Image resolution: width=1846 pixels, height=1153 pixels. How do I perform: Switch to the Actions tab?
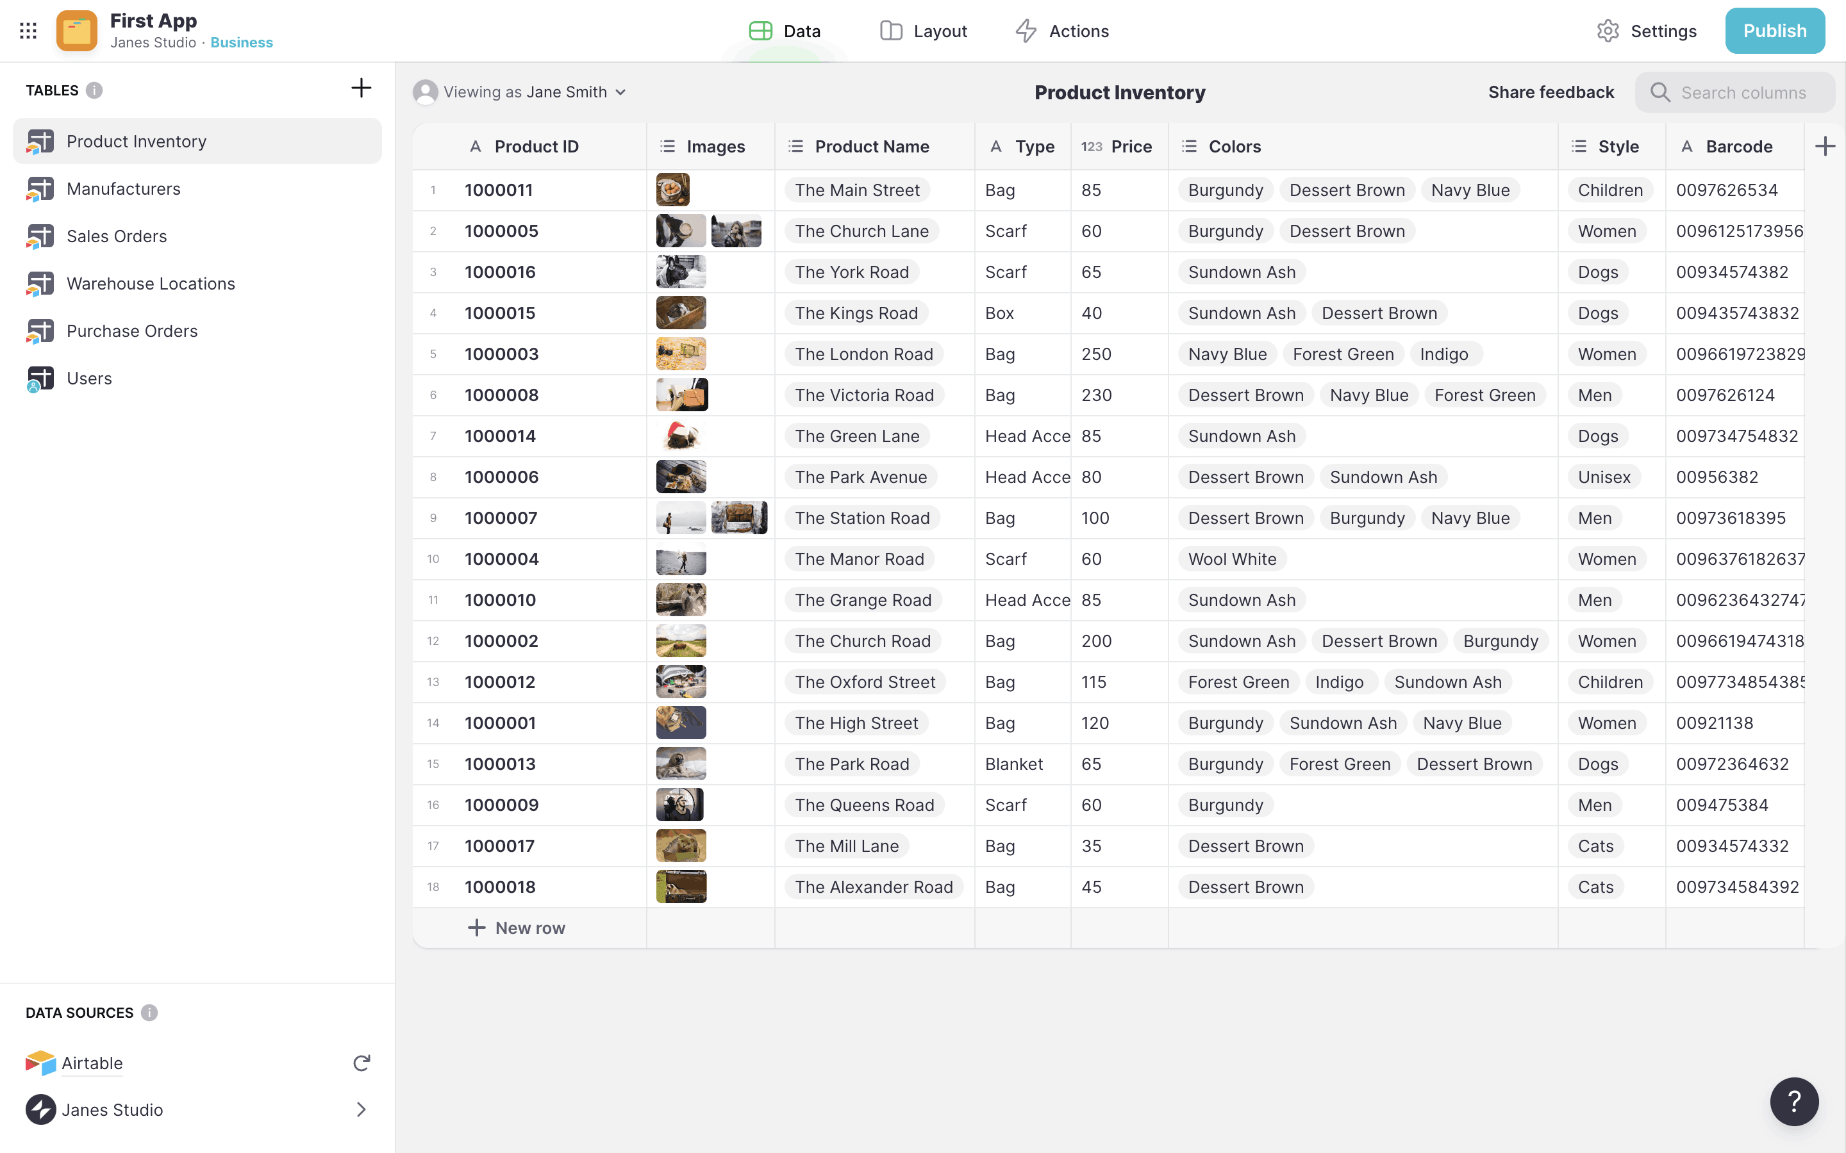click(x=1062, y=31)
